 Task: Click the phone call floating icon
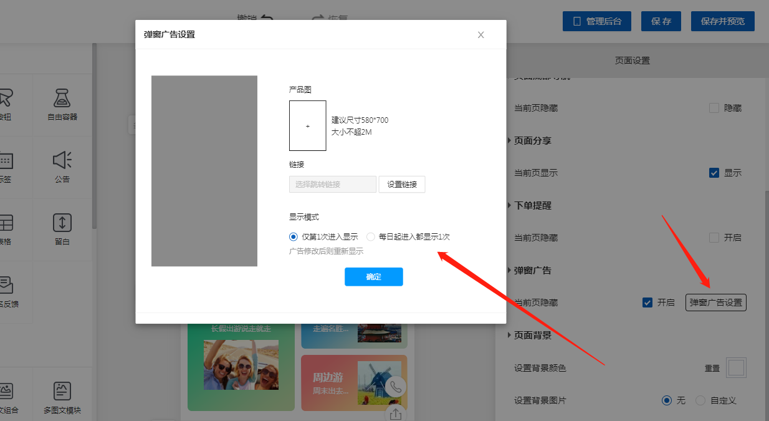click(395, 387)
